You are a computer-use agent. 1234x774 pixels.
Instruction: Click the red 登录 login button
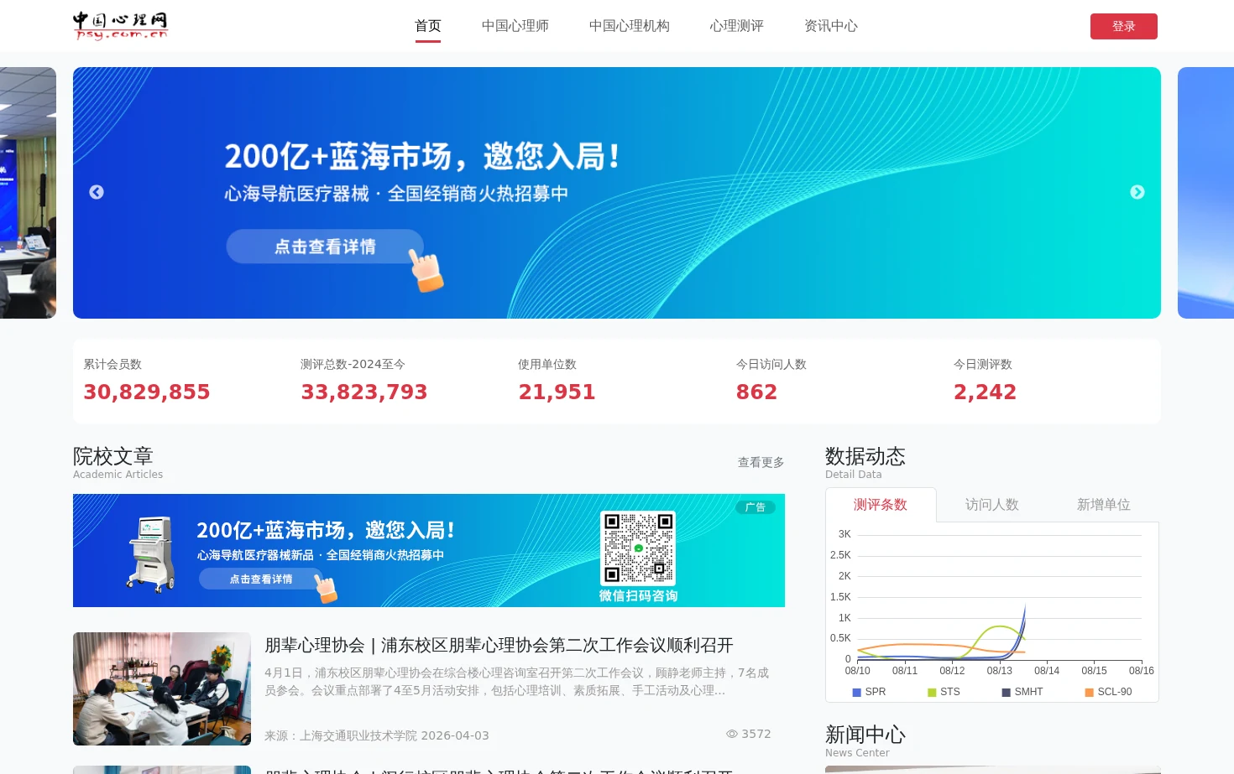coord(1124,26)
